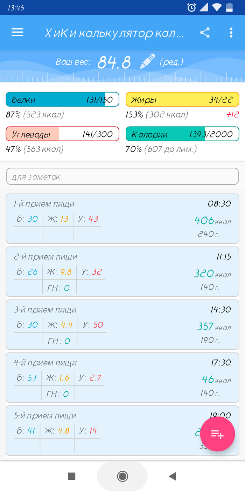Open the three-dot overflow menu
The height and width of the screenshot is (491, 245).
pyautogui.click(x=231, y=33)
